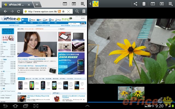Tap the browser search magnifier
Image resolution: width=175 pixels, height=109 pixels.
(x=77, y=11)
